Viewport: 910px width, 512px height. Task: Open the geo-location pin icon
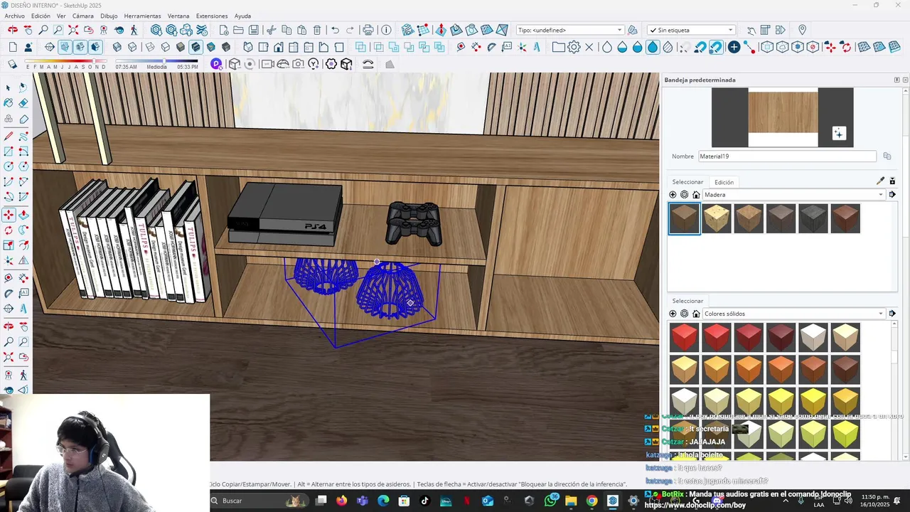802,30
